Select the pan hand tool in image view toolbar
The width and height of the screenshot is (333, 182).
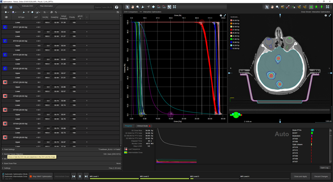click(272, 7)
